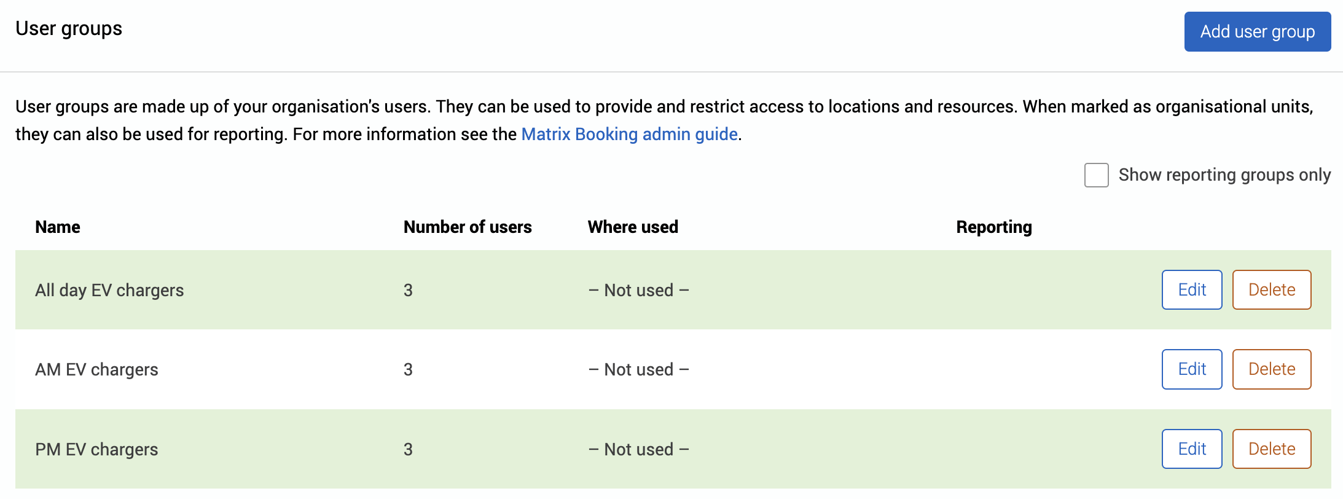Click the Reporting column header
This screenshot has height=499, width=1343.
click(x=993, y=227)
